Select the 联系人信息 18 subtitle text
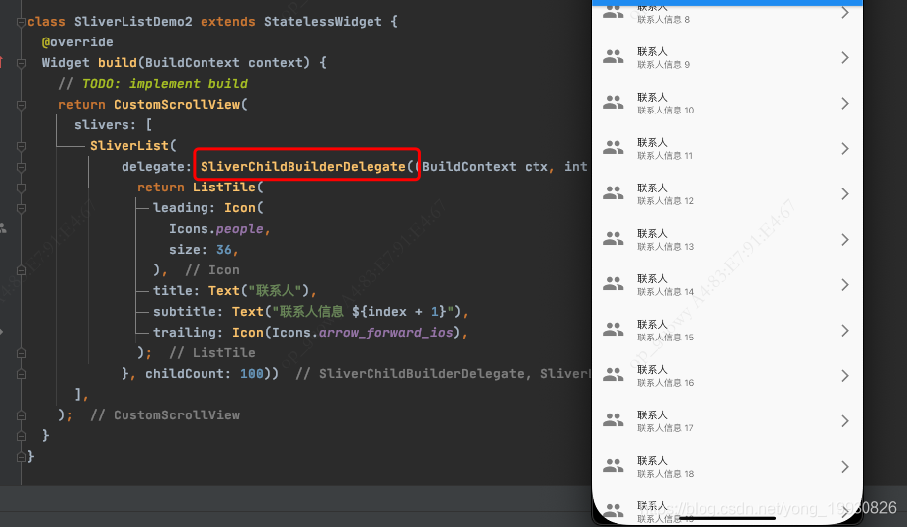 (x=665, y=474)
